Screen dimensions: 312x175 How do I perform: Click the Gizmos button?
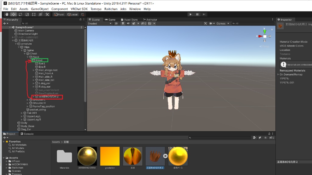221,23
